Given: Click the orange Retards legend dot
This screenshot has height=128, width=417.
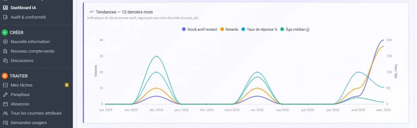Looking at the screenshot, I should pos(222,29).
